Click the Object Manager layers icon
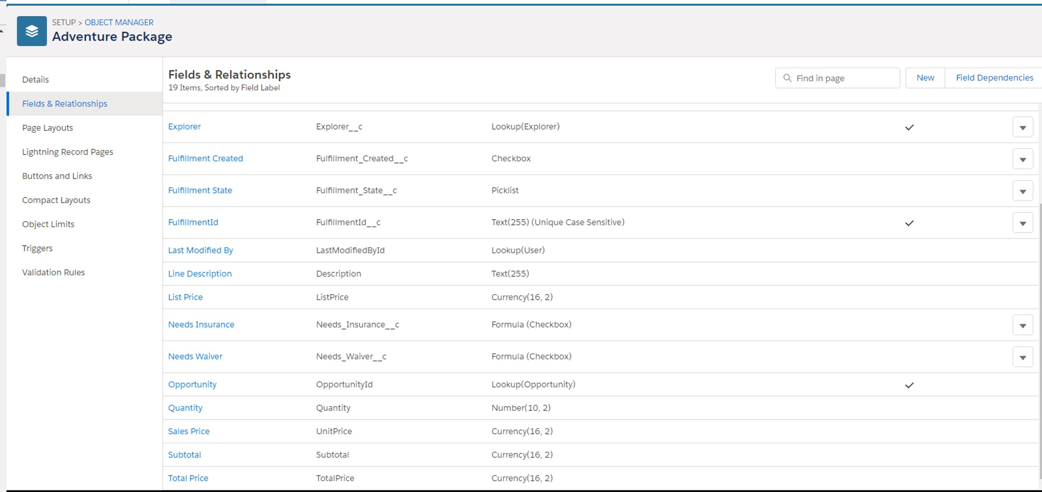Viewport: 1042px width, 492px height. (32, 31)
